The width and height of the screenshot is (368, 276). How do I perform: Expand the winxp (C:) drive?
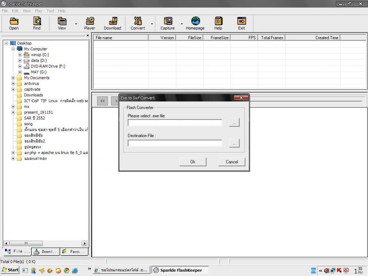20,55
